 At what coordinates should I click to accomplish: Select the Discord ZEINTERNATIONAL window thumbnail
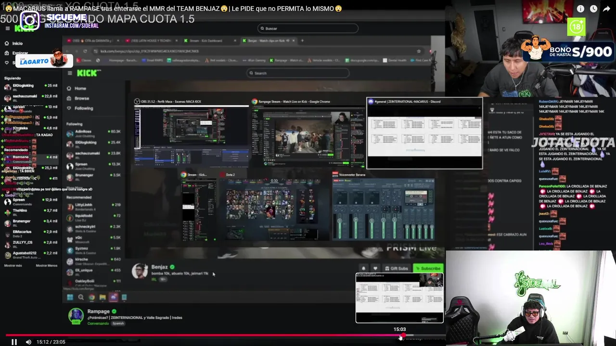click(x=424, y=133)
